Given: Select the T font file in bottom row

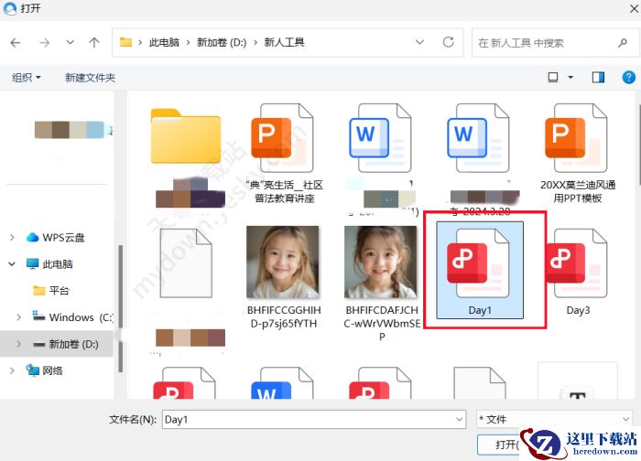Looking at the screenshot, I should click(578, 381).
